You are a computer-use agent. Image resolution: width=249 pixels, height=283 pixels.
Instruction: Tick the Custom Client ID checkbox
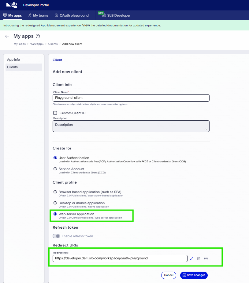[55, 113]
